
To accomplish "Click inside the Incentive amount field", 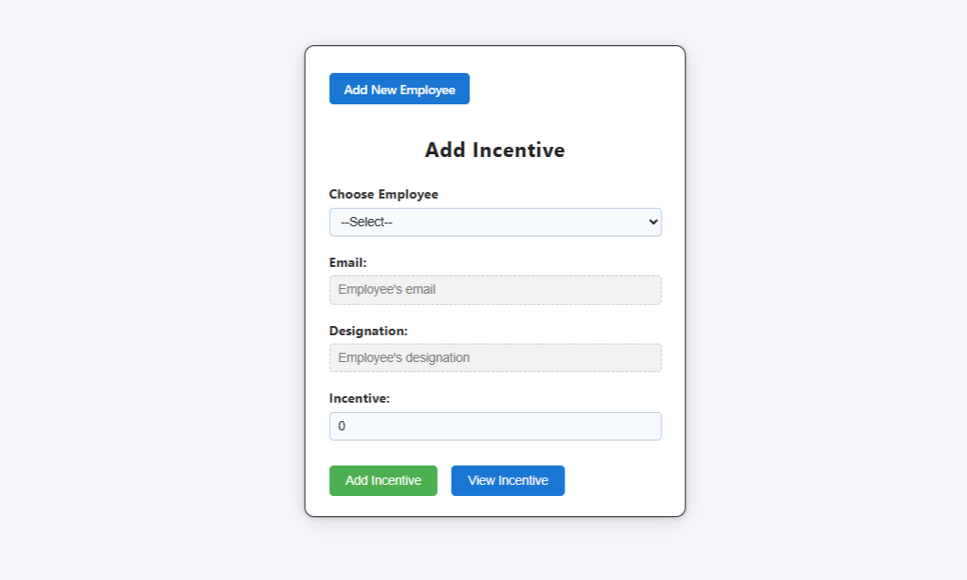I will click(495, 426).
